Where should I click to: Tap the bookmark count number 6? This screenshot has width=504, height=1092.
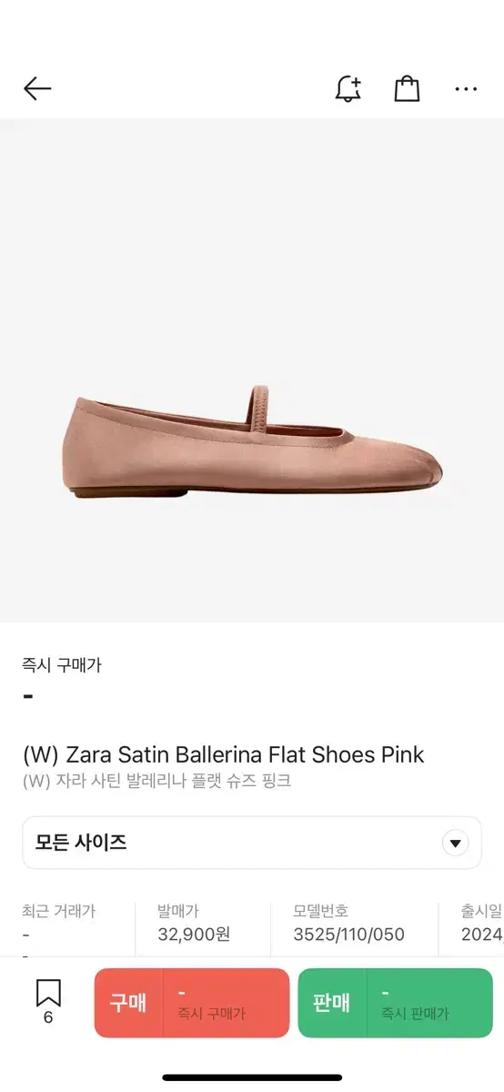48,1017
